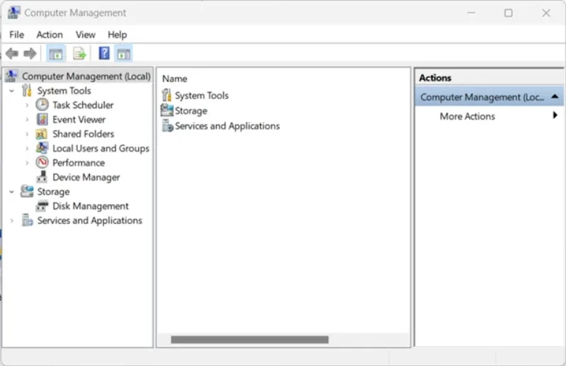Open the File menu
Viewport: 566px width, 366px height.
point(16,35)
